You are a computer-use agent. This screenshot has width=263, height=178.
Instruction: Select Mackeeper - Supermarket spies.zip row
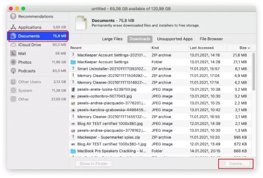coord(160,137)
